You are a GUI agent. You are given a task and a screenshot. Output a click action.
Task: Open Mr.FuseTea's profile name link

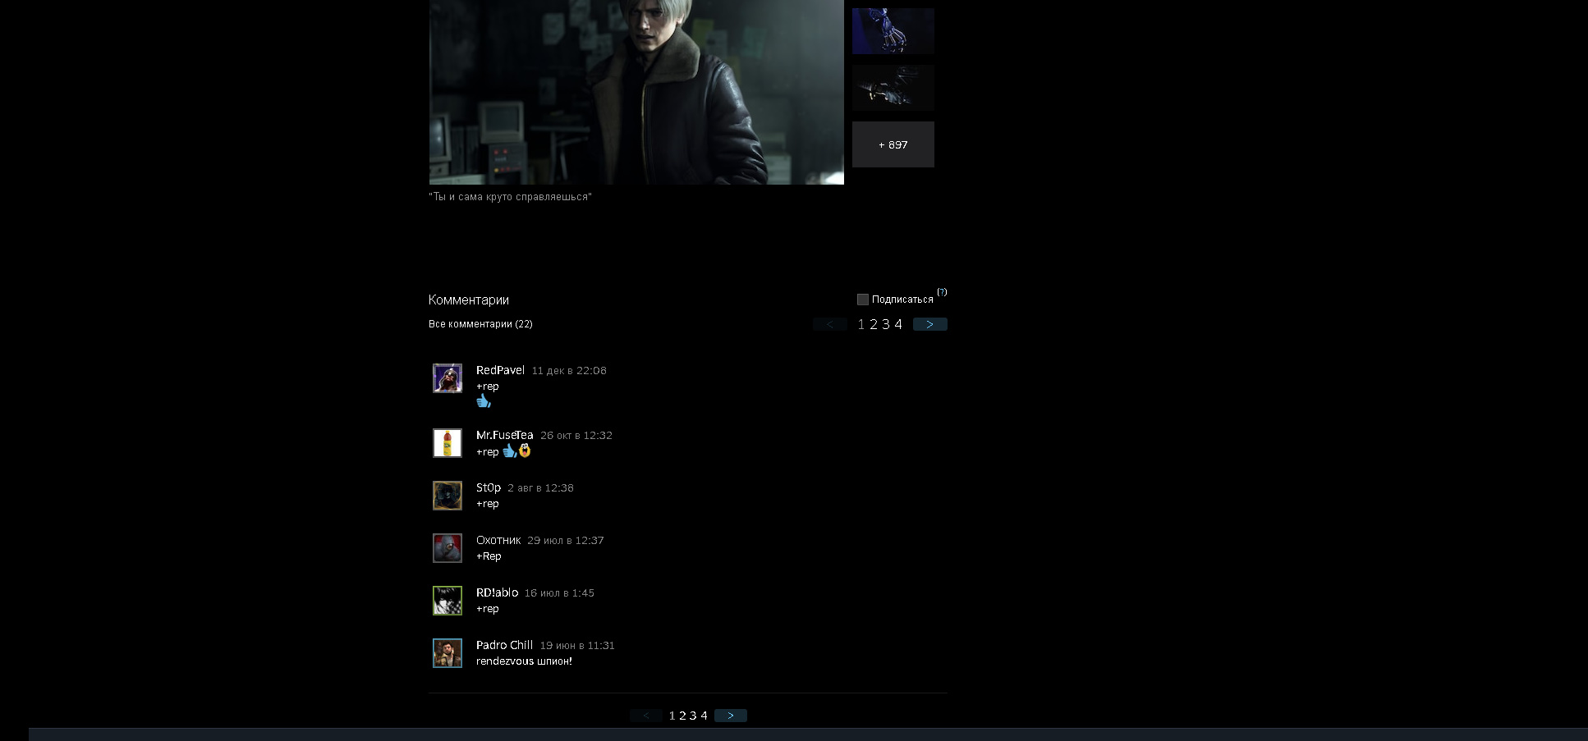point(505,435)
